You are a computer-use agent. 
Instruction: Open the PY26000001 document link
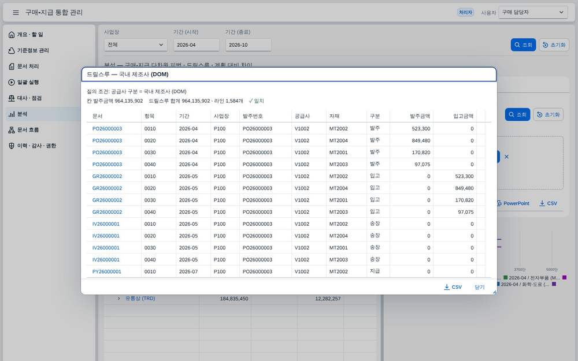pyautogui.click(x=106, y=271)
